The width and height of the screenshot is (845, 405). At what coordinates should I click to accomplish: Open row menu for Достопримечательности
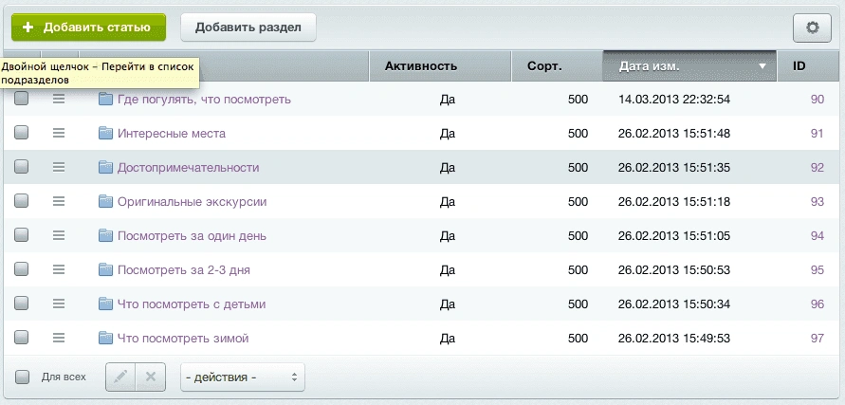[59, 167]
